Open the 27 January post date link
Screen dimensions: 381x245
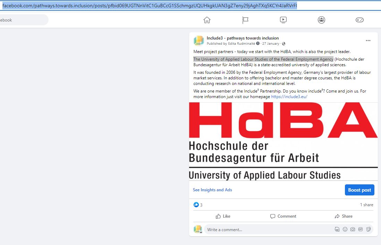click(x=271, y=44)
